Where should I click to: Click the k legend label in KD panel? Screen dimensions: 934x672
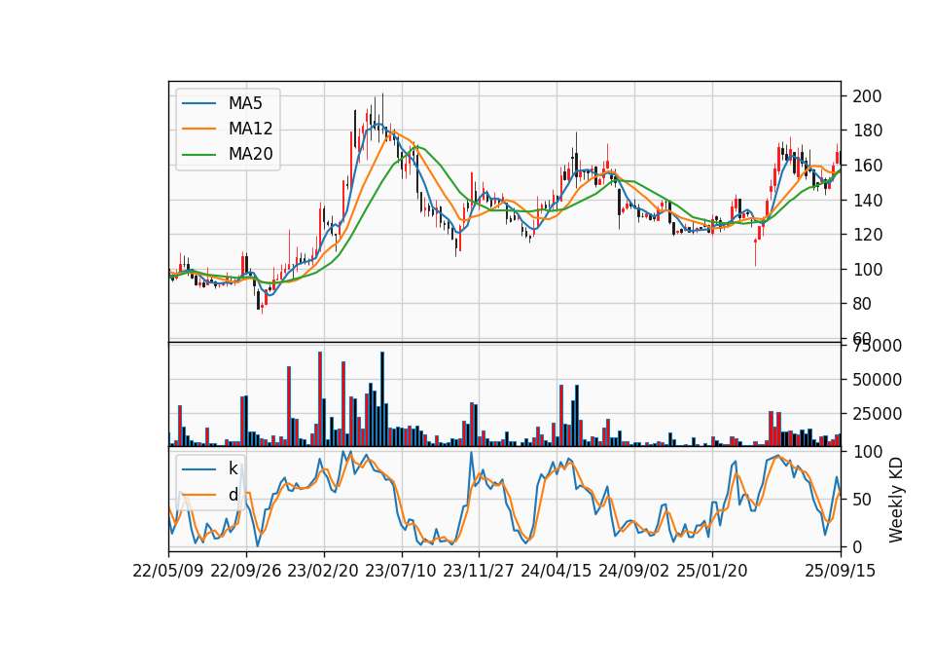[x=233, y=468]
